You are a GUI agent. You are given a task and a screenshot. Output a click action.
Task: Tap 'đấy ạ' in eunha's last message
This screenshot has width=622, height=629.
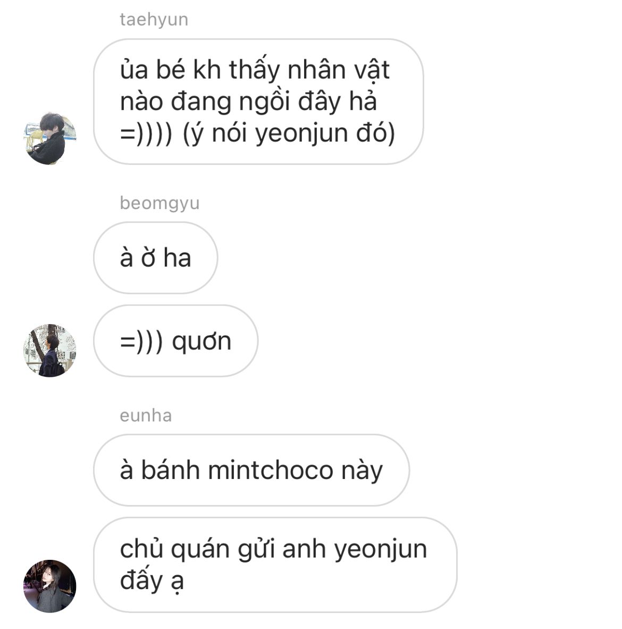tap(152, 581)
